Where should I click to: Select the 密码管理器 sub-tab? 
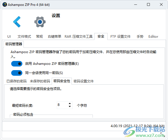click(x=14, y=44)
